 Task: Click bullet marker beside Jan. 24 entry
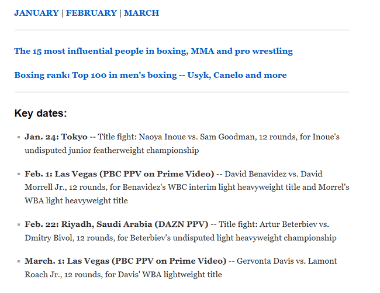coord(19,137)
